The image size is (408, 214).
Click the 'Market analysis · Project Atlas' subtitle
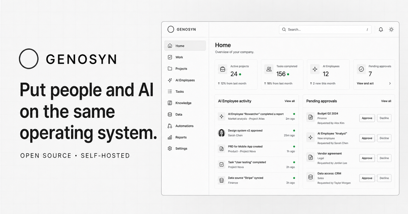click(246, 119)
